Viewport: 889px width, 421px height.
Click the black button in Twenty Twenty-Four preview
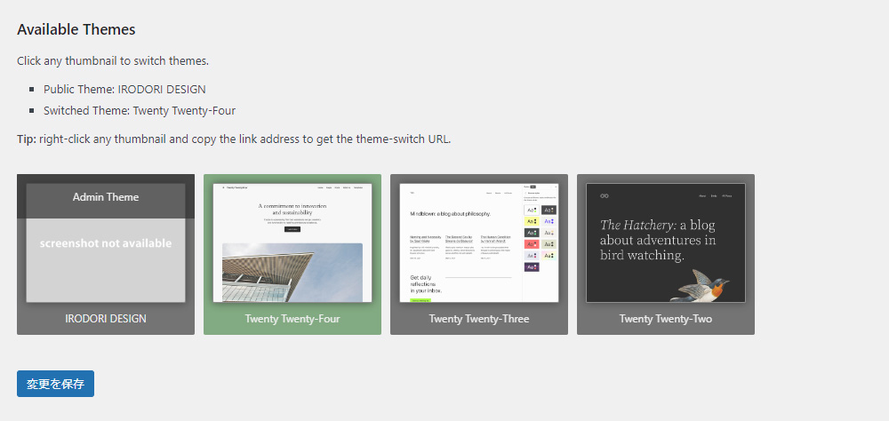(292, 229)
